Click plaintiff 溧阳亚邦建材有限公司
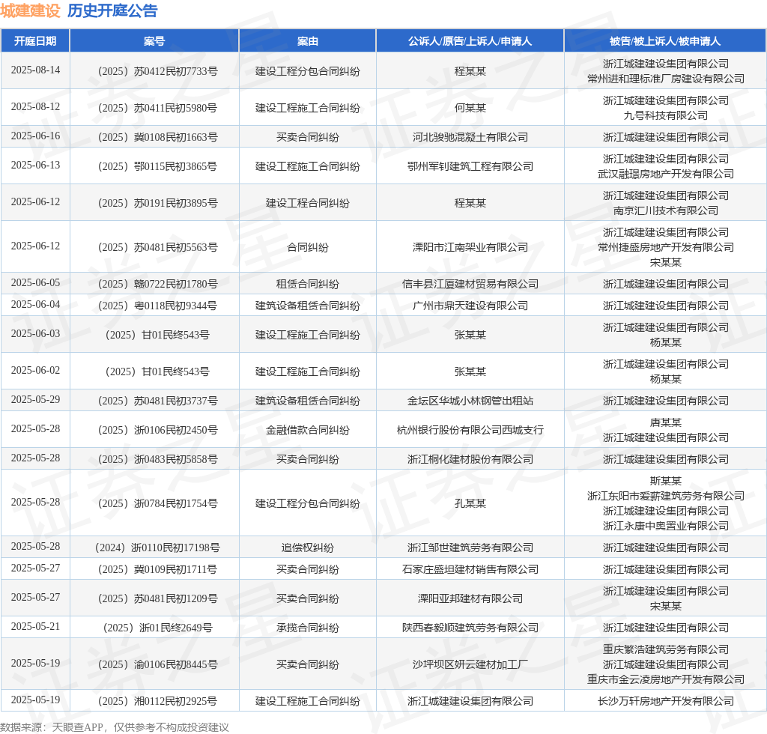Image resolution: width=767 pixels, height=734 pixels. click(x=470, y=599)
